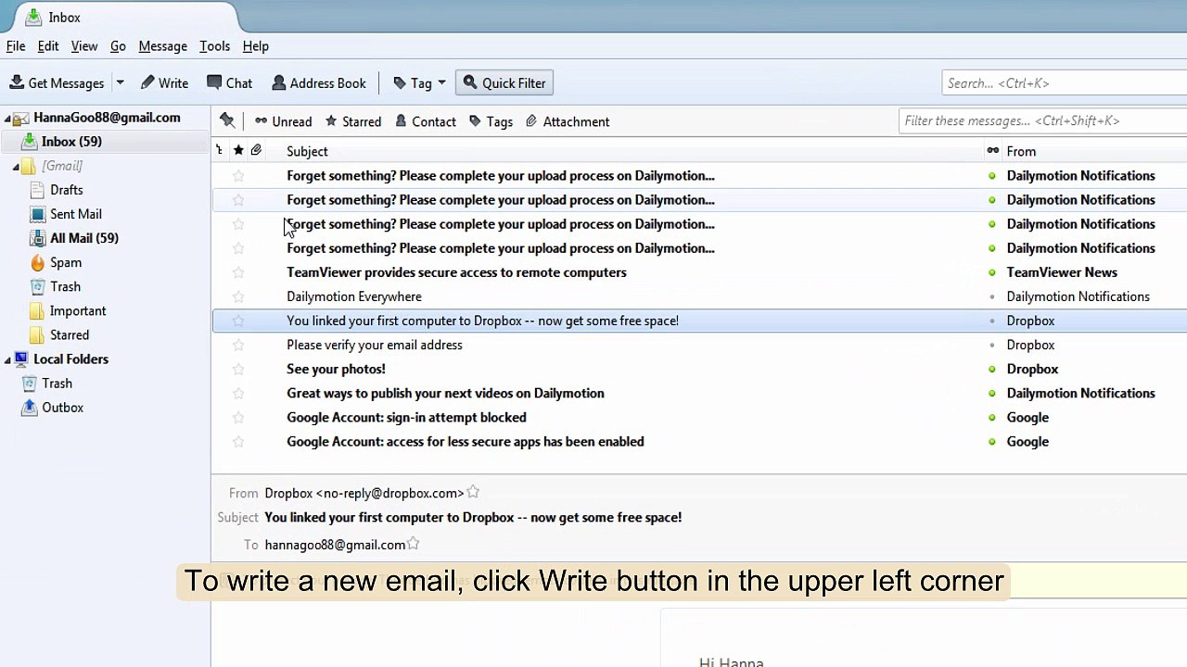Click the Write button in toolbar
This screenshot has height=667, width=1187.
(x=164, y=83)
